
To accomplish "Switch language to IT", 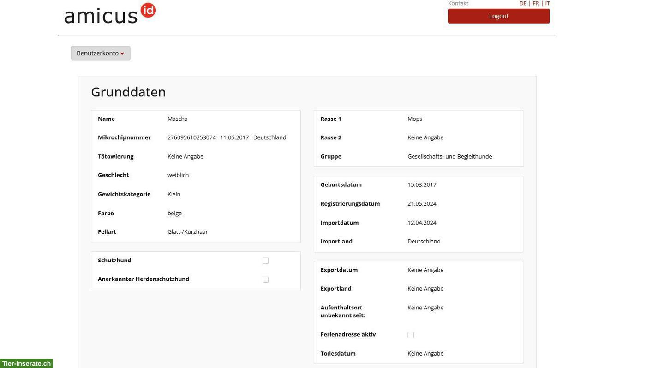I will [x=547, y=3].
